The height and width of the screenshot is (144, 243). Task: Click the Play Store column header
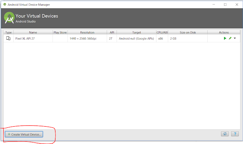tap(60, 33)
